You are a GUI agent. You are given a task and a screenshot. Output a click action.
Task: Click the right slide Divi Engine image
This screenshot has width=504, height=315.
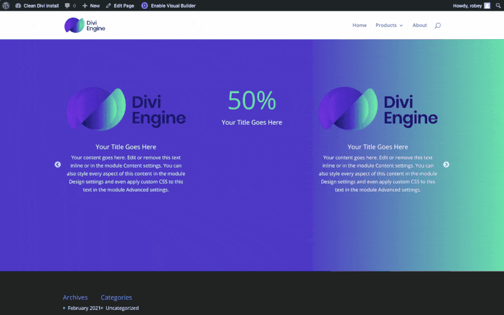[378, 109]
